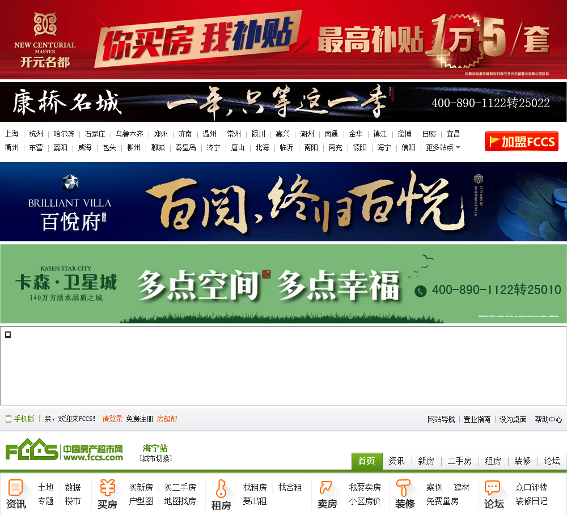This screenshot has height=515, width=567.
Task: Open the 城市切换 city switcher
Action: pos(155,458)
